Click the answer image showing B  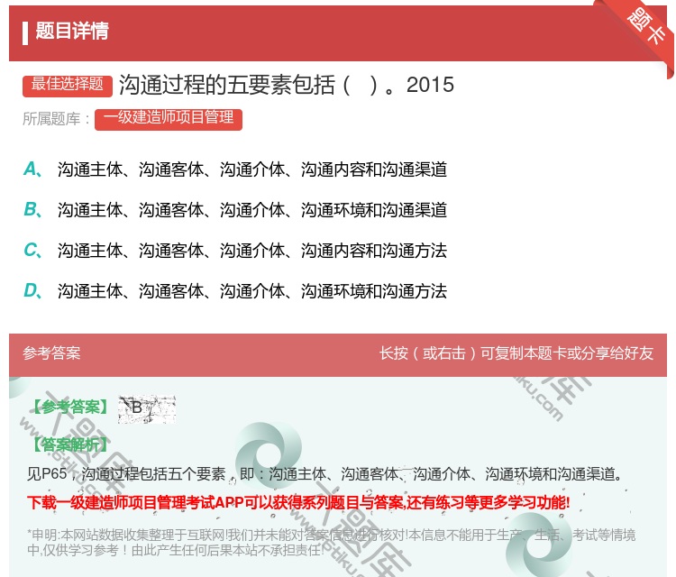147,408
